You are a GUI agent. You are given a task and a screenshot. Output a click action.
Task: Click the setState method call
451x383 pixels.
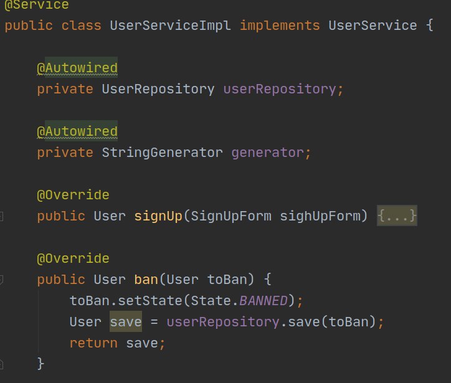[x=150, y=301]
